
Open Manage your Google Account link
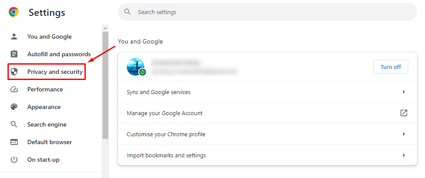(x=267, y=113)
